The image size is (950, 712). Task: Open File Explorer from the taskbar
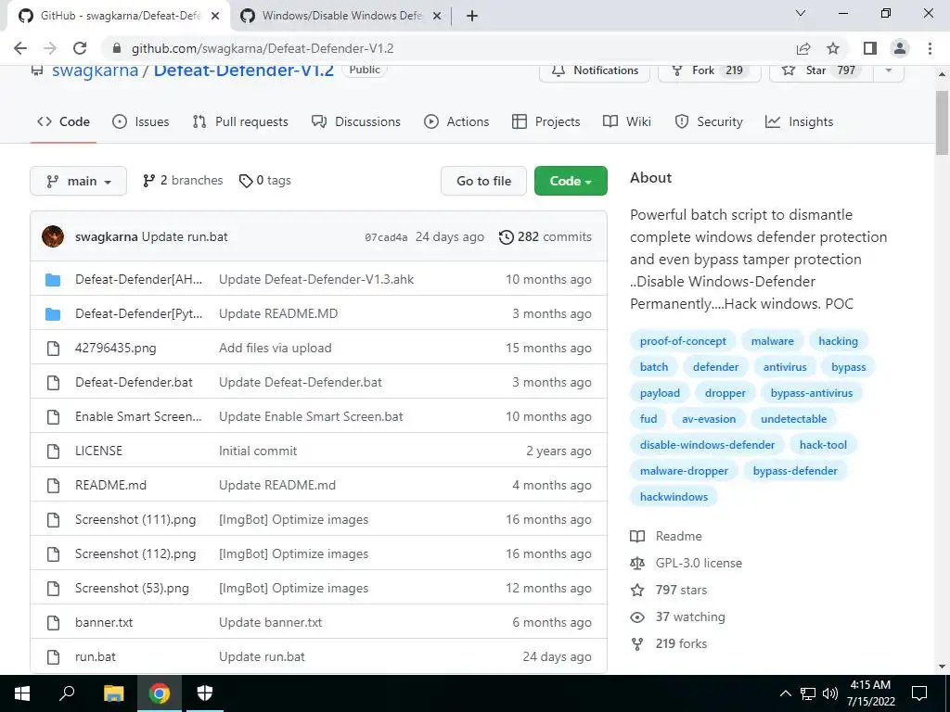[x=113, y=693]
